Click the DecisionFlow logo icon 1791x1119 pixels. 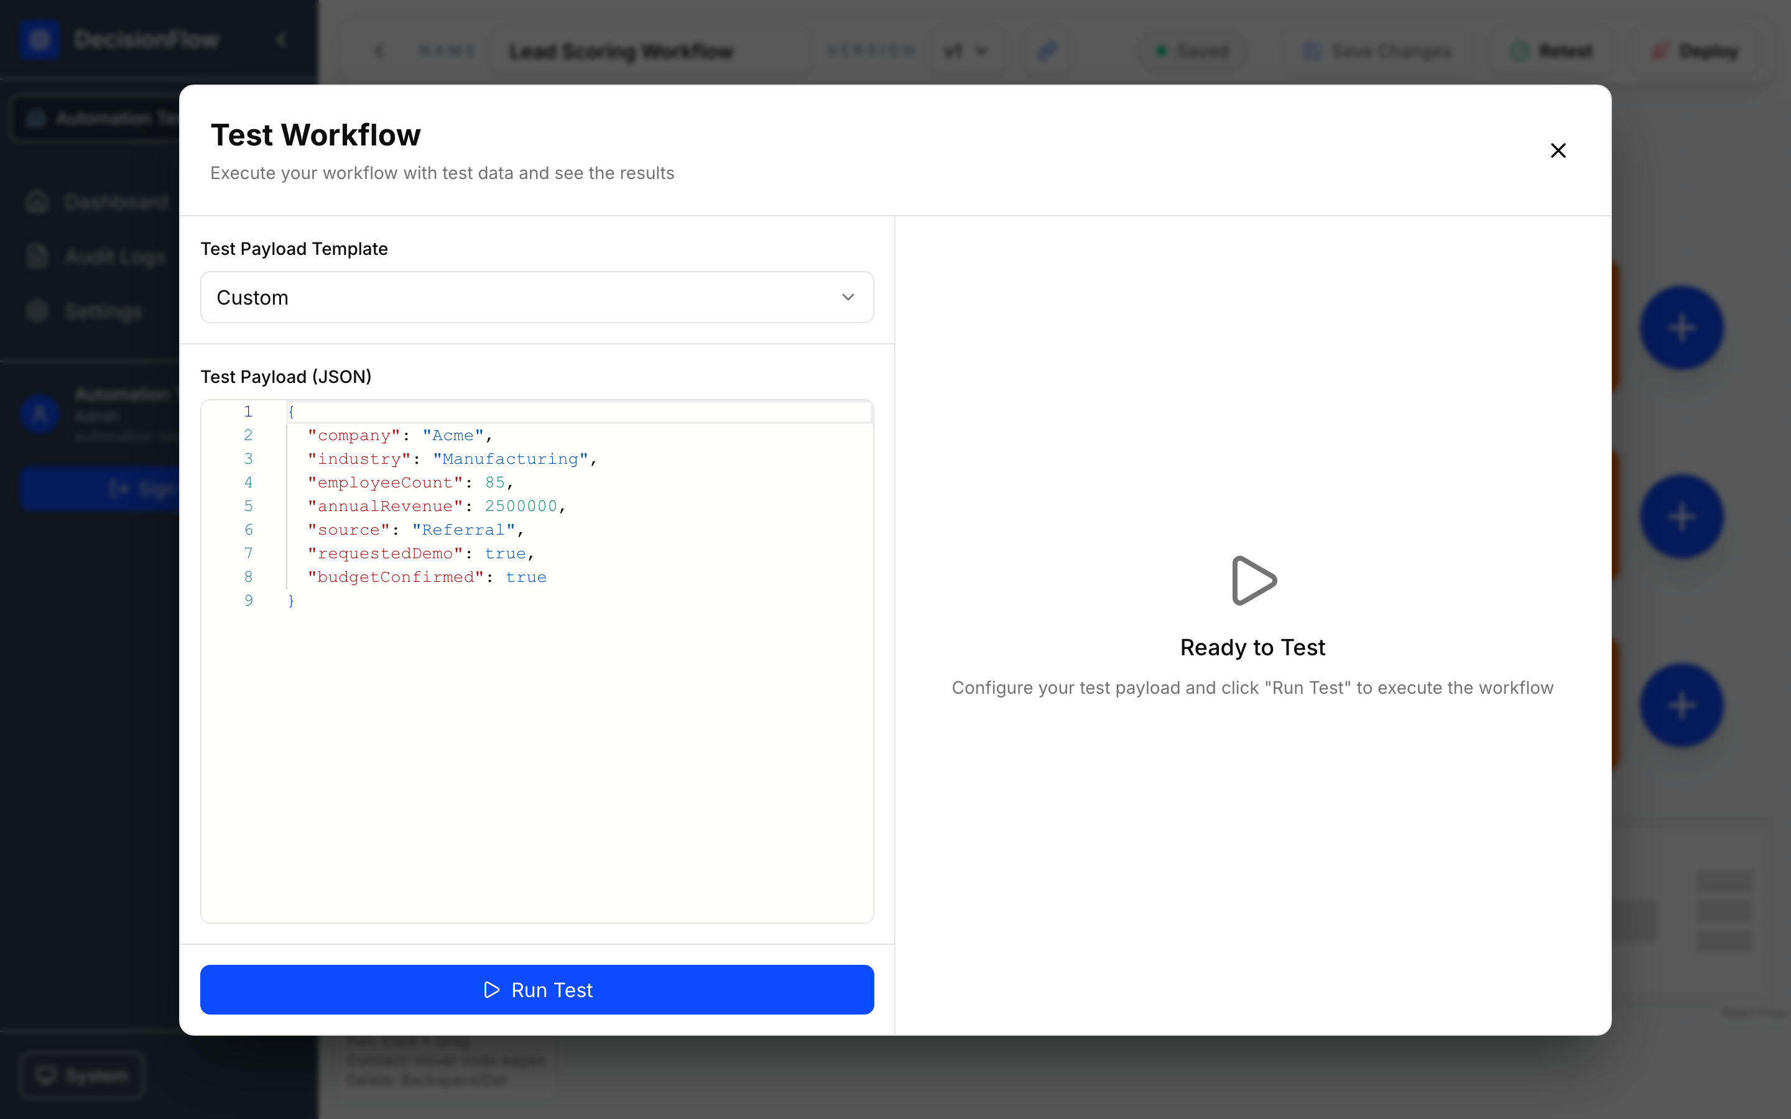39,39
